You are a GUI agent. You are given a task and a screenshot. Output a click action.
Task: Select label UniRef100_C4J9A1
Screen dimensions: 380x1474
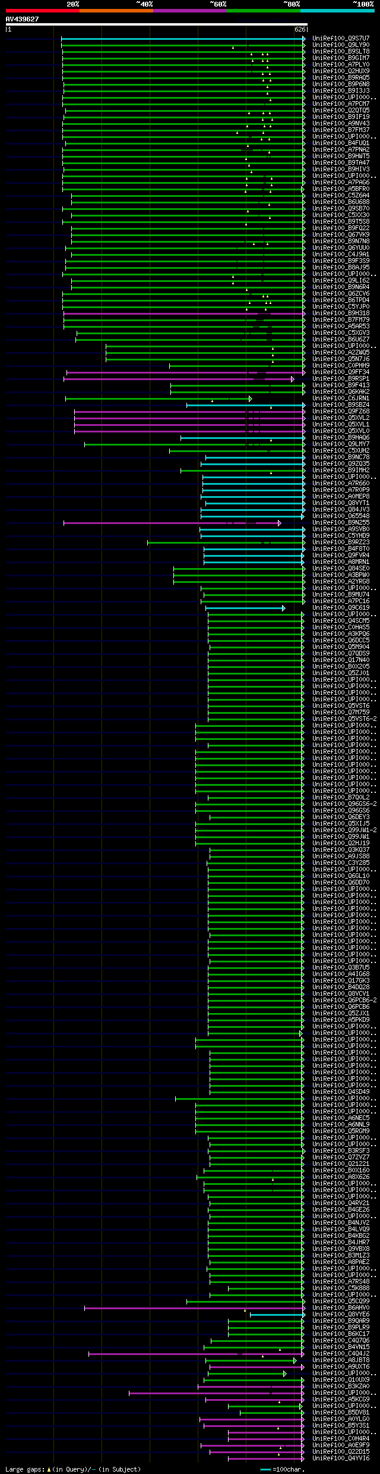pos(341,255)
